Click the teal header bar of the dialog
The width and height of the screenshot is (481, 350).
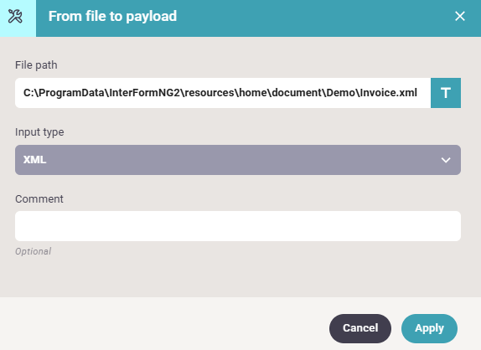pos(307,18)
